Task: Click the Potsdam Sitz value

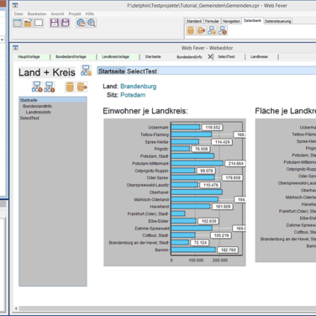Action: point(133,95)
